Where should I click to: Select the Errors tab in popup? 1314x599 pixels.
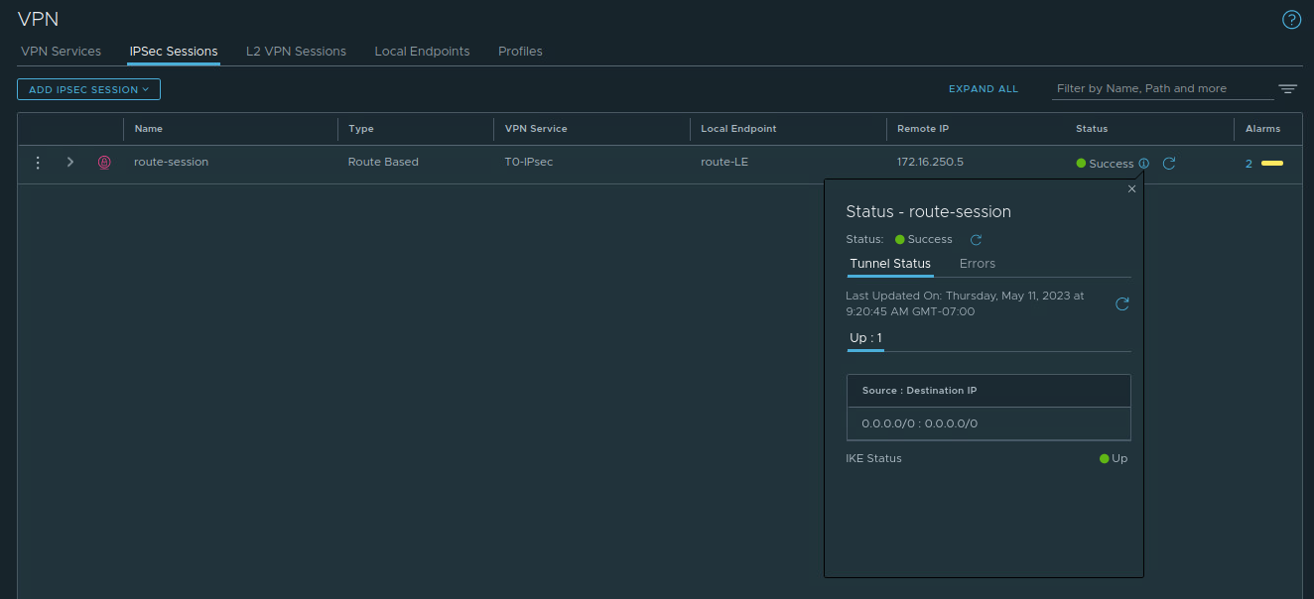coord(977,264)
